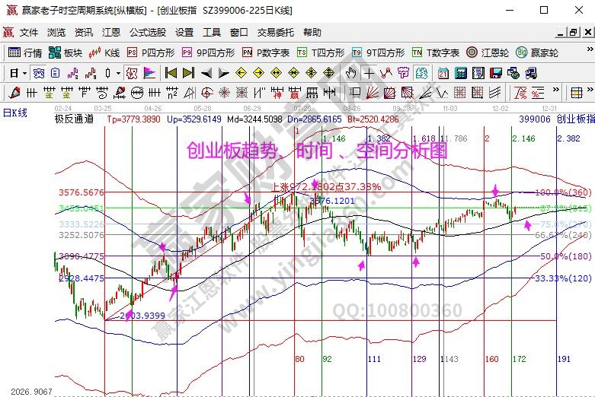Open the 公式选股 menu
The image size is (595, 397).
147,33
